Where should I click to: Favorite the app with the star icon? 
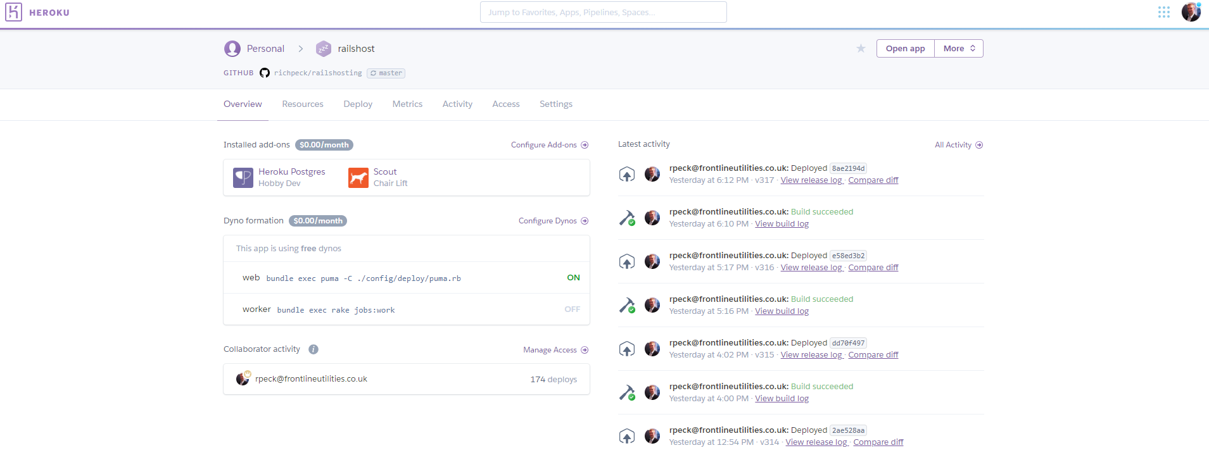pyautogui.click(x=861, y=48)
